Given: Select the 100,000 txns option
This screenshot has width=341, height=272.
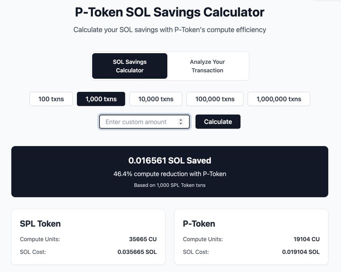Looking at the screenshot, I should [215, 99].
